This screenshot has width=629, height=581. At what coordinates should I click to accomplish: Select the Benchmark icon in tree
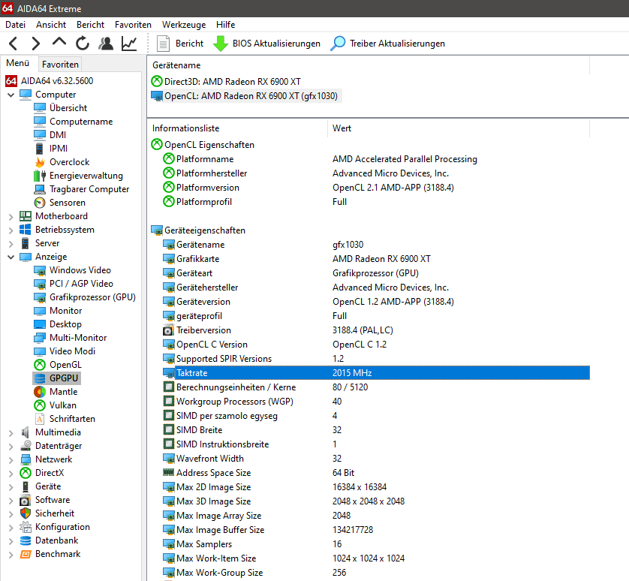[x=26, y=554]
